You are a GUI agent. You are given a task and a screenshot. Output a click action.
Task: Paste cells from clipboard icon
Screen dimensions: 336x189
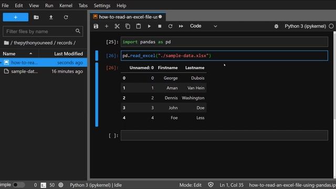tap(139, 26)
